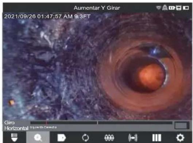Viewport: 193px width, 143px height.
Task: Click the Giro Horizontal label
Action: 16,126
